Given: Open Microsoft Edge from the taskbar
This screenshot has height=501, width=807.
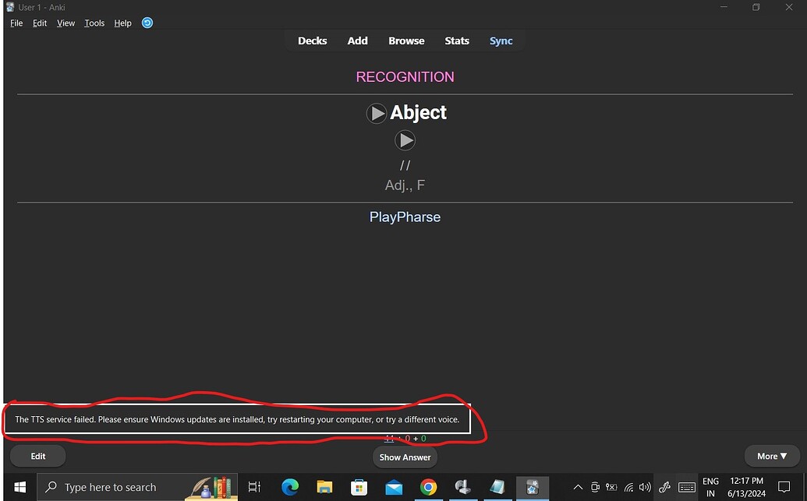Looking at the screenshot, I should pyautogui.click(x=290, y=487).
